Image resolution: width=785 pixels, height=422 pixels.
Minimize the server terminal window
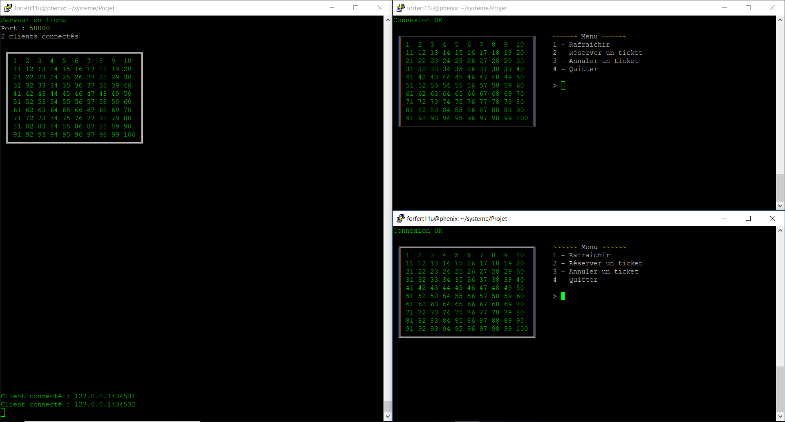332,8
